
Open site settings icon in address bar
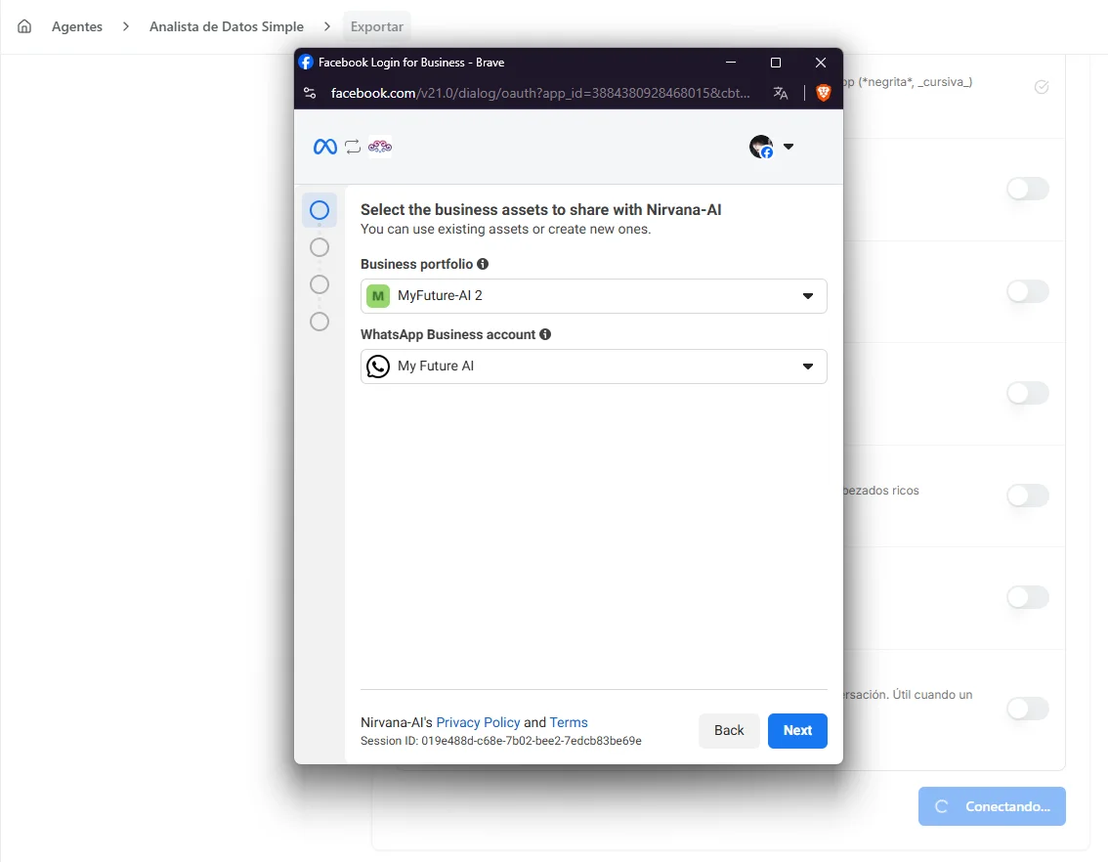[x=310, y=93]
